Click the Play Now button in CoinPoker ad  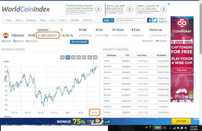point(182,70)
